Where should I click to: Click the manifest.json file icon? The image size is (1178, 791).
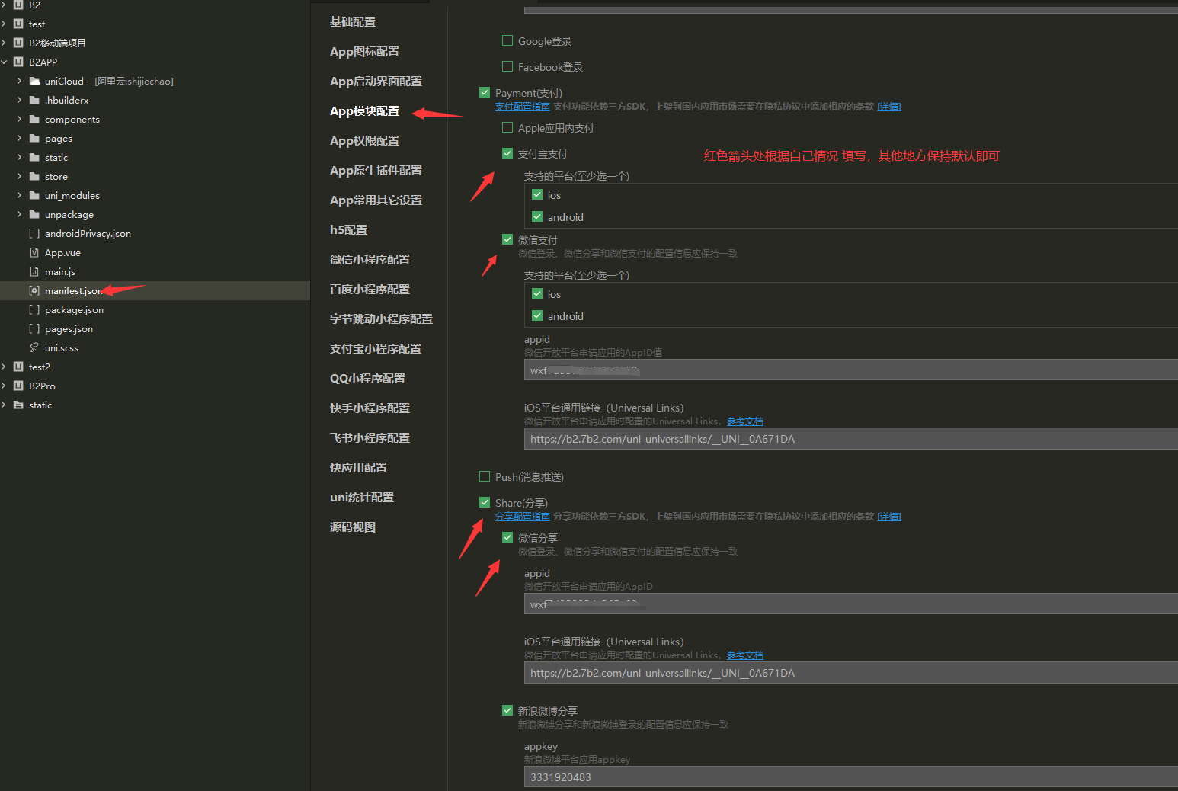(34, 290)
